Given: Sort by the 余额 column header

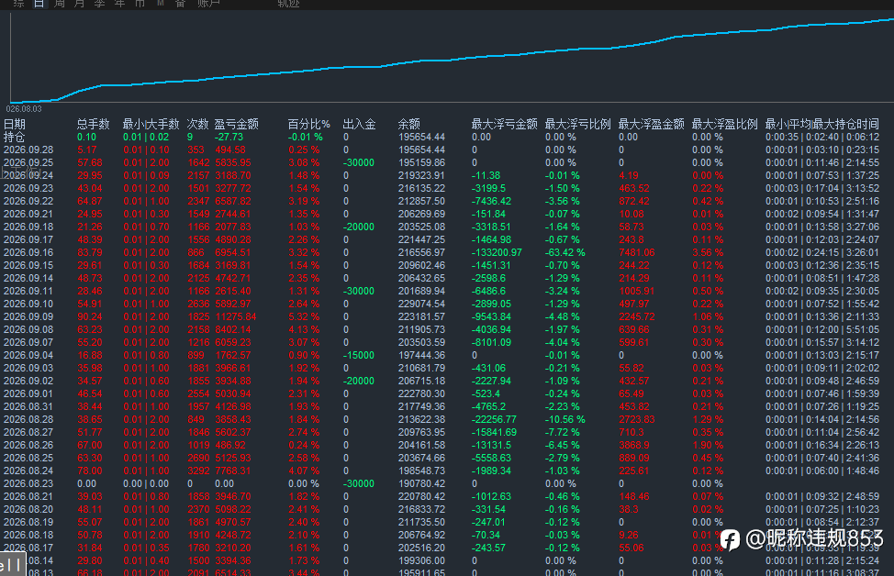Looking at the screenshot, I should coord(408,124).
